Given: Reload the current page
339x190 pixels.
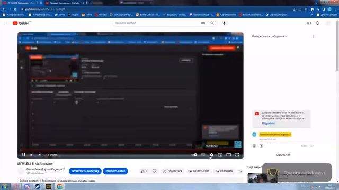Looking at the screenshot, I should 15,9.
